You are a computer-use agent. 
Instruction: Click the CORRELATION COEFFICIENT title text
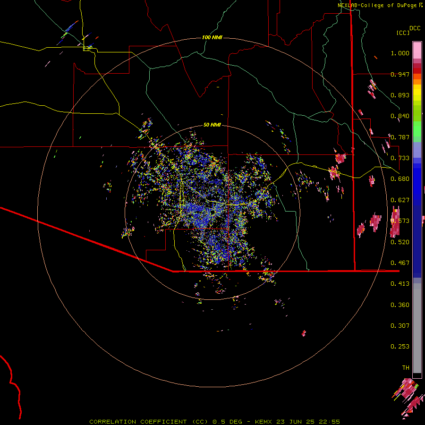(x=138, y=422)
